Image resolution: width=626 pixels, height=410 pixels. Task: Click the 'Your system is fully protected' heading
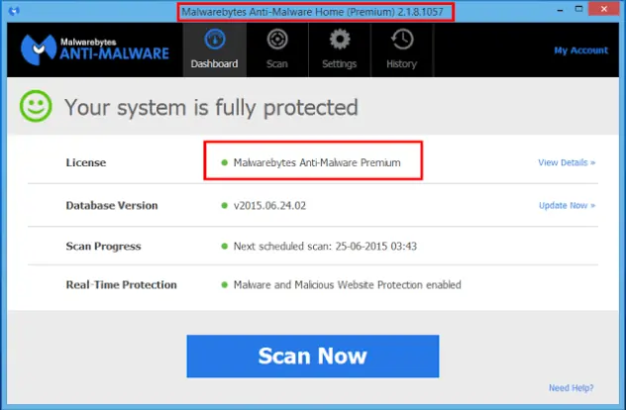click(x=211, y=107)
